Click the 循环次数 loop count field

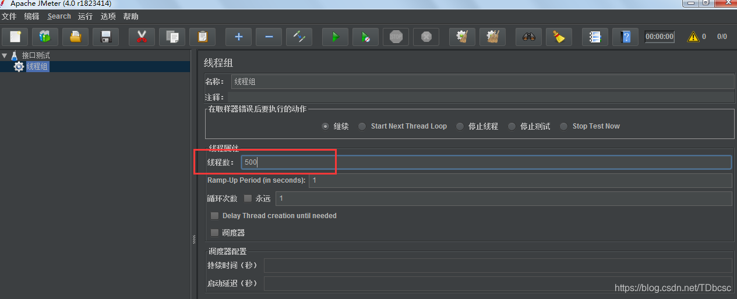pos(504,198)
